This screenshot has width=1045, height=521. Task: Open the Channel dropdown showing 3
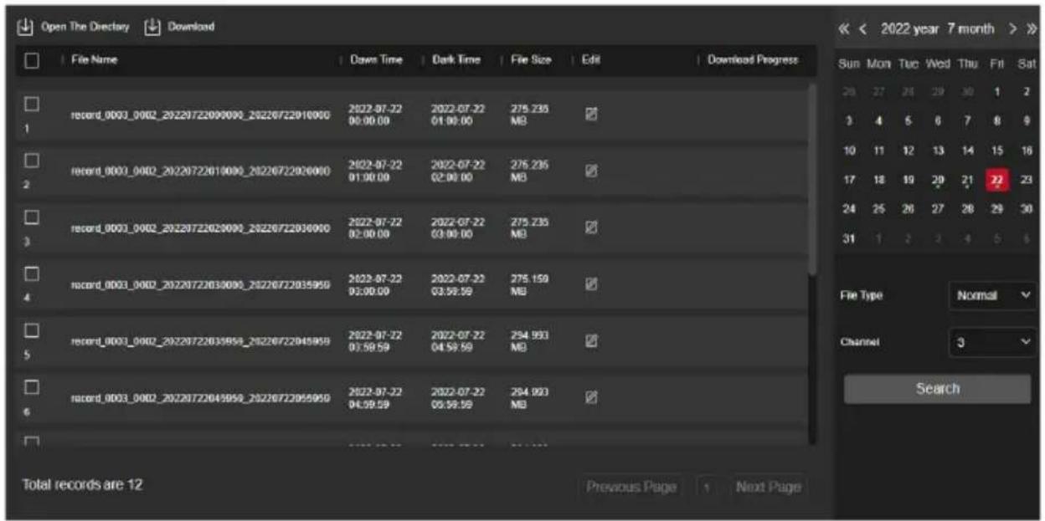pyautogui.click(x=992, y=343)
